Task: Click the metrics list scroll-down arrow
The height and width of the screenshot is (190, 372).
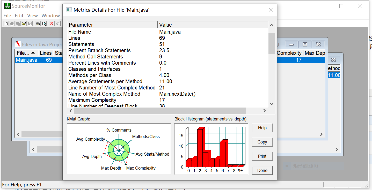Action: point(272,104)
